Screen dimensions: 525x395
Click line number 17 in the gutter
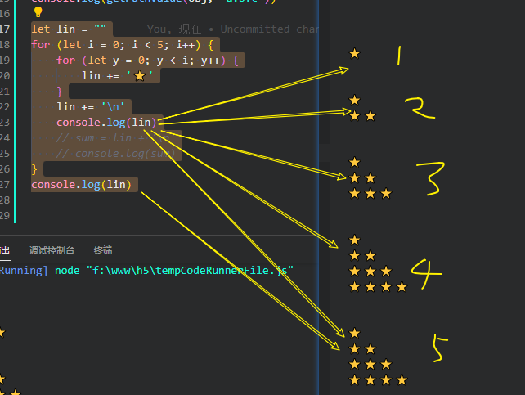5,29
